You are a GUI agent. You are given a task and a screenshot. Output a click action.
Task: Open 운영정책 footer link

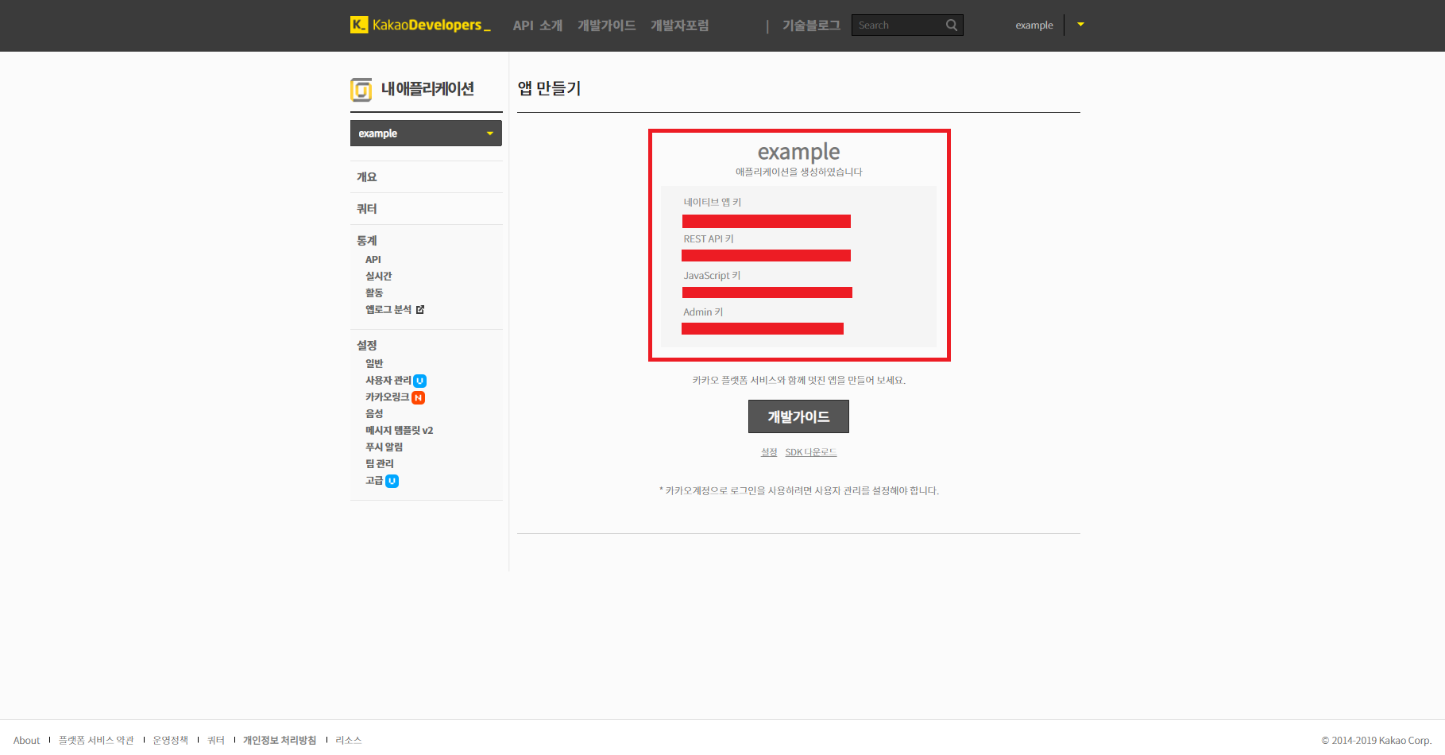(171, 741)
